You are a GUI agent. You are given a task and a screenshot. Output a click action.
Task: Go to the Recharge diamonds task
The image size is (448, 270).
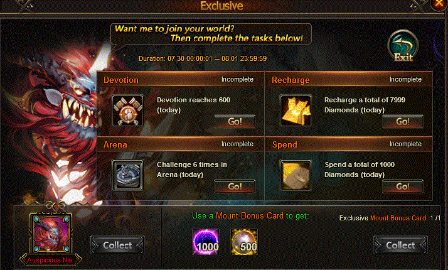[x=403, y=122]
